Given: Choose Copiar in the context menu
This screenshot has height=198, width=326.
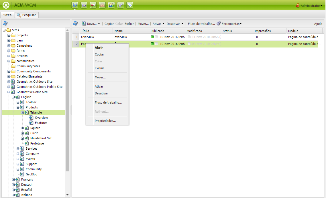Looking at the screenshot, I should pos(107,54).
